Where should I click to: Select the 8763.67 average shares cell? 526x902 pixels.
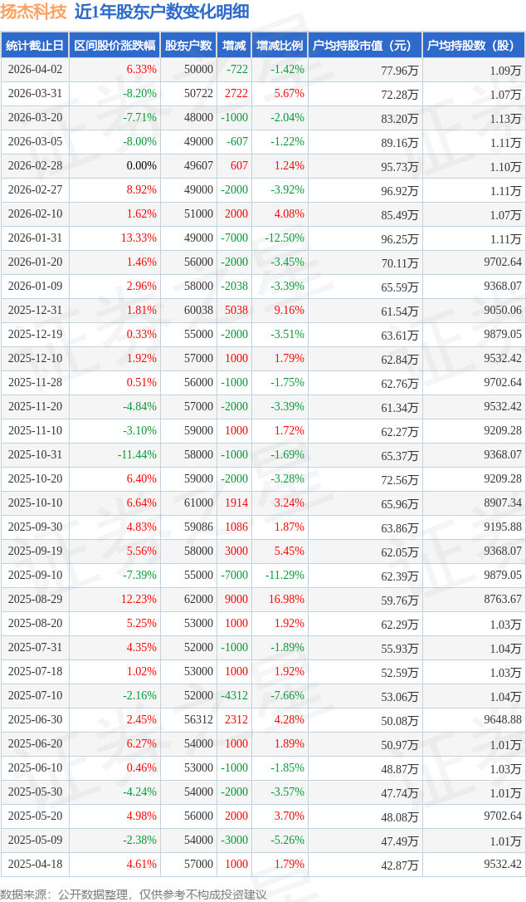coord(500,600)
